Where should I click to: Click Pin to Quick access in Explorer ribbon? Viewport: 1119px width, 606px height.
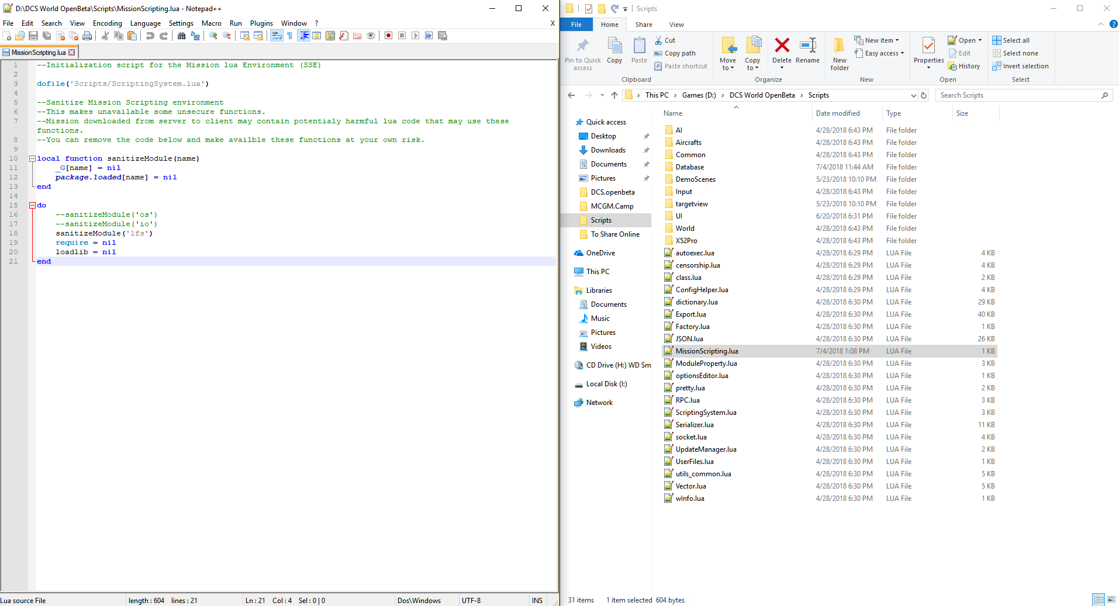[x=583, y=54]
